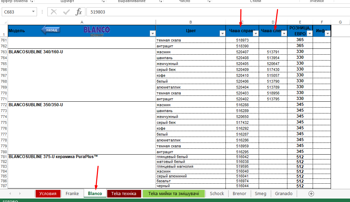Click the confirm checkmark formula bar icon
This screenshot has width=350, height=202.
[x=66, y=12]
